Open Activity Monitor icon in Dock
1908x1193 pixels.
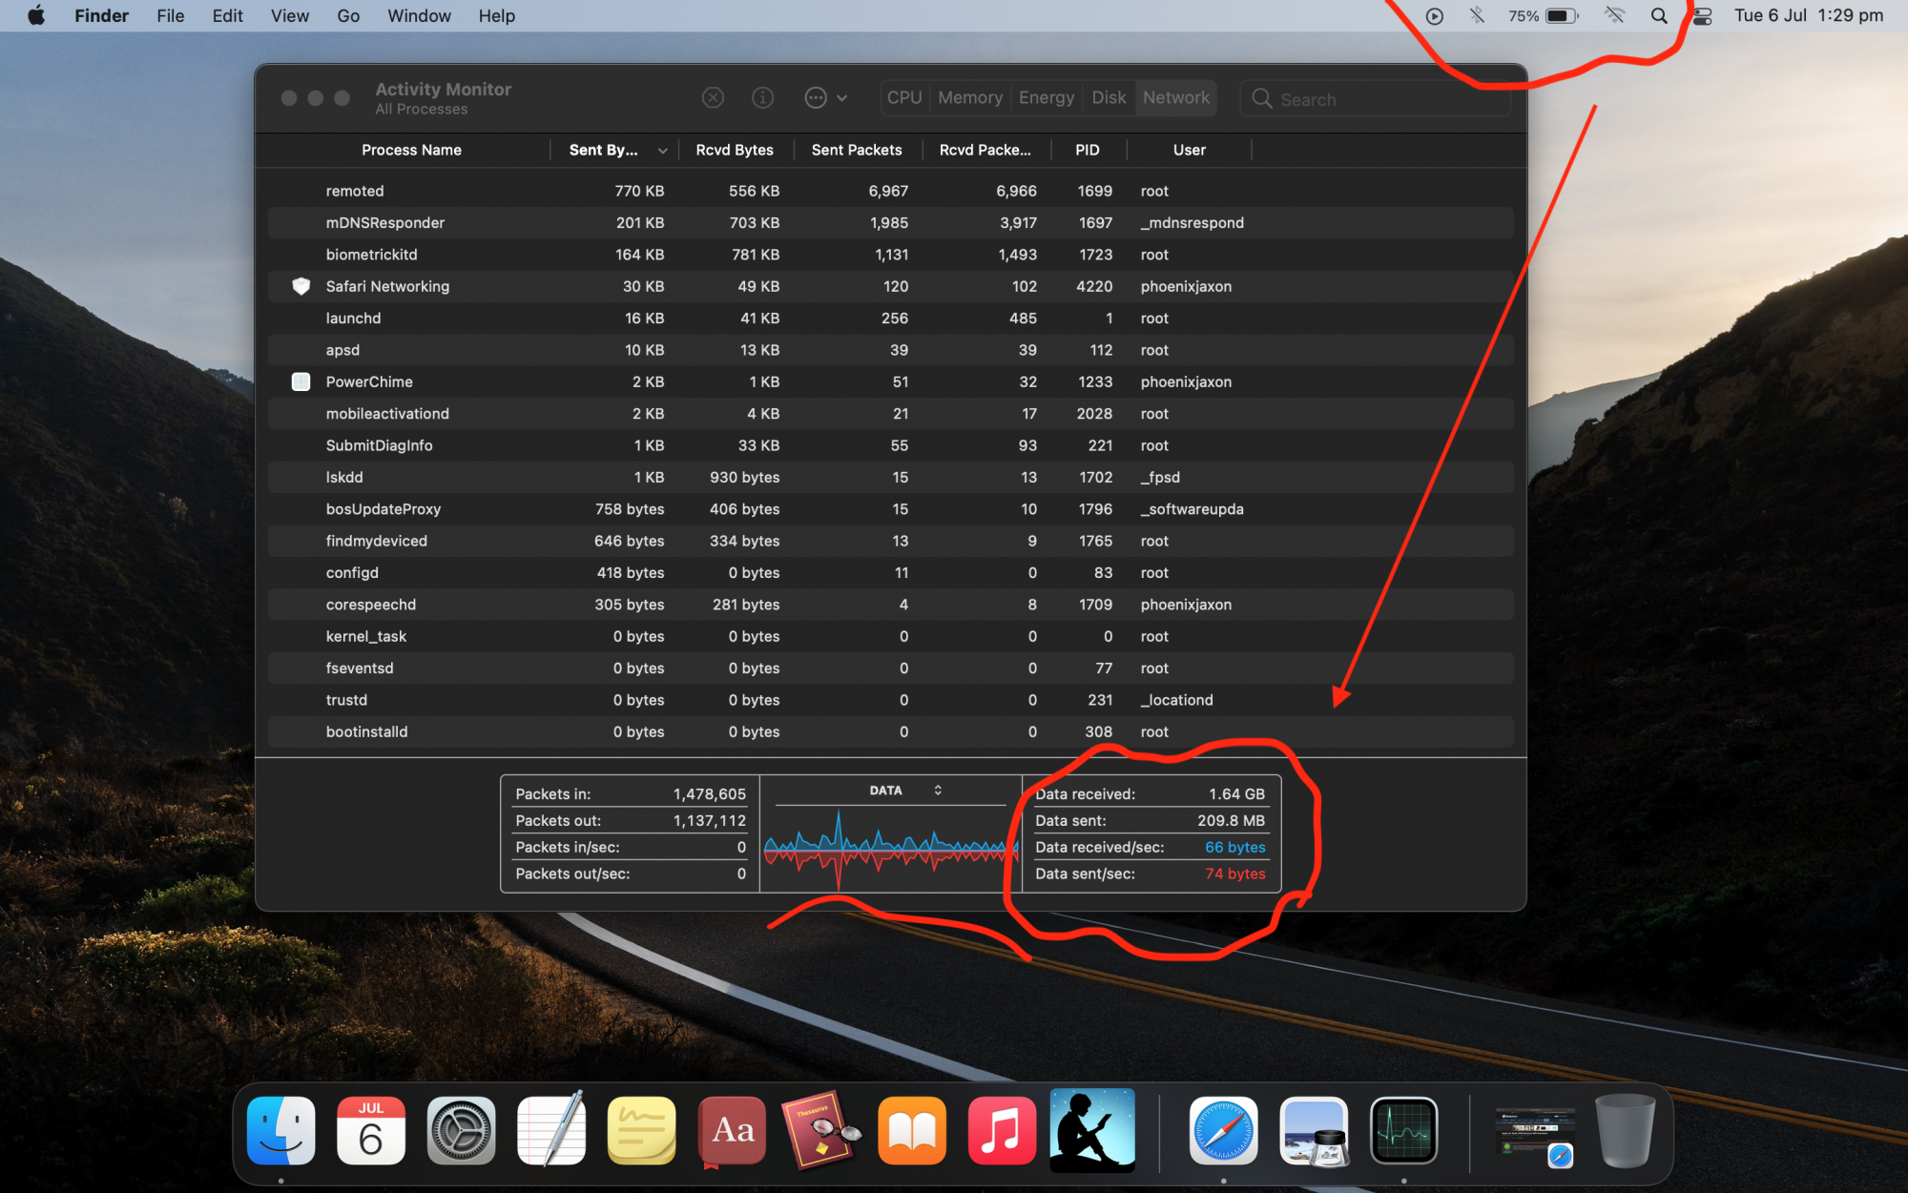1402,1131
